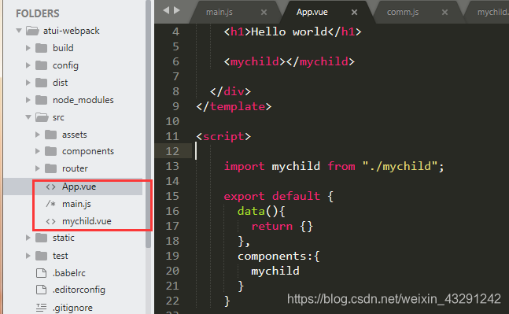The height and width of the screenshot is (314, 509).
Task: Click the closing "</template>" tag
Action: pyautogui.click(x=234, y=106)
